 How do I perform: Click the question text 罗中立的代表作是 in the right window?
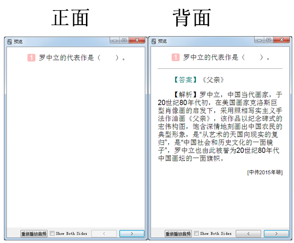pyautogui.click(x=211, y=57)
